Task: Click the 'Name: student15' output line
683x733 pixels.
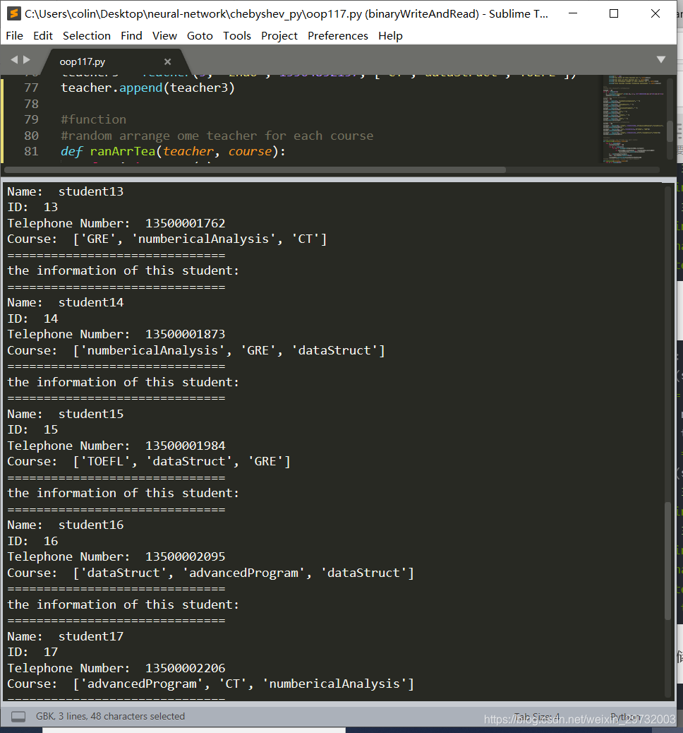Action: [x=66, y=415]
